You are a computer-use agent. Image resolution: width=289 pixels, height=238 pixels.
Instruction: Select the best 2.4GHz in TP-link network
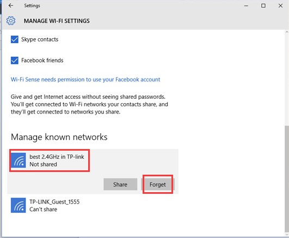click(x=93, y=160)
